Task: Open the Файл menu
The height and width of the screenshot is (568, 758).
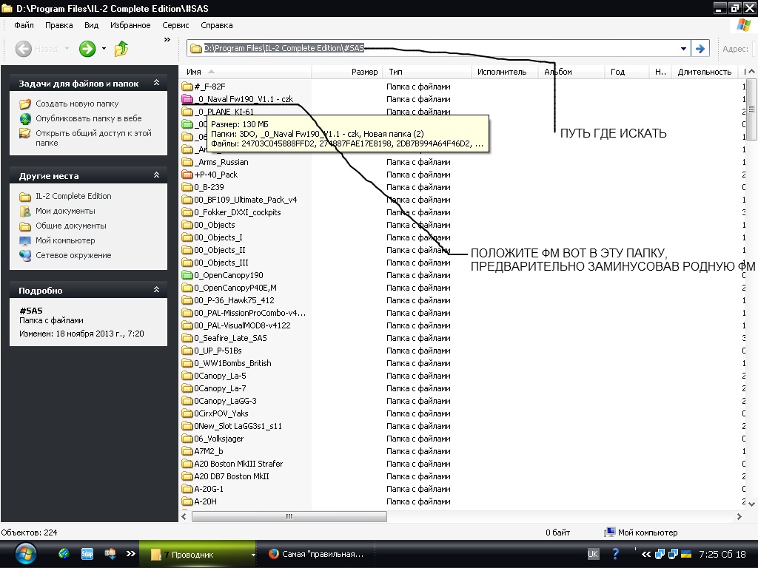Action: coord(24,25)
